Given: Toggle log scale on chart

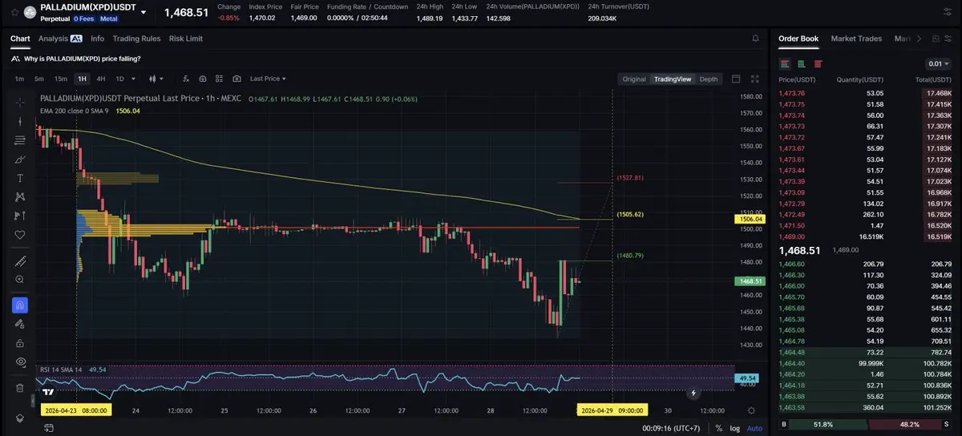Looking at the screenshot, I should point(735,428).
